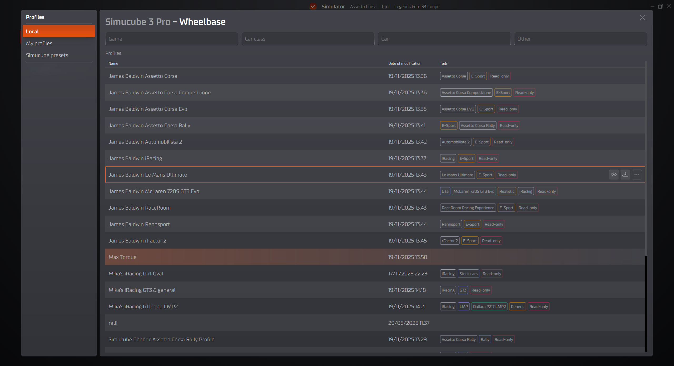Close the Simucube 3 Pro Wheelbase dialog
The width and height of the screenshot is (674, 366).
pos(642,17)
